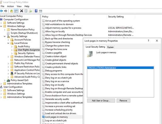Click the Remove button

click(x=123, y=101)
